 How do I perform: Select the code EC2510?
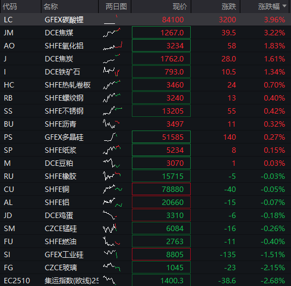click(x=17, y=281)
